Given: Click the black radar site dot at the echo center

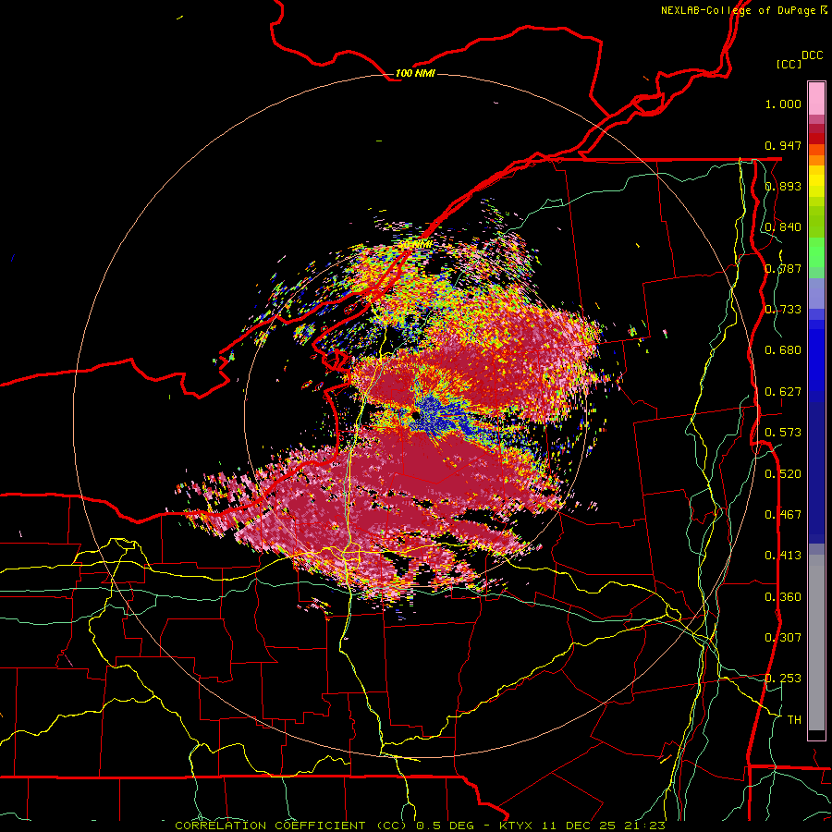Looking at the screenshot, I should click(x=417, y=417).
